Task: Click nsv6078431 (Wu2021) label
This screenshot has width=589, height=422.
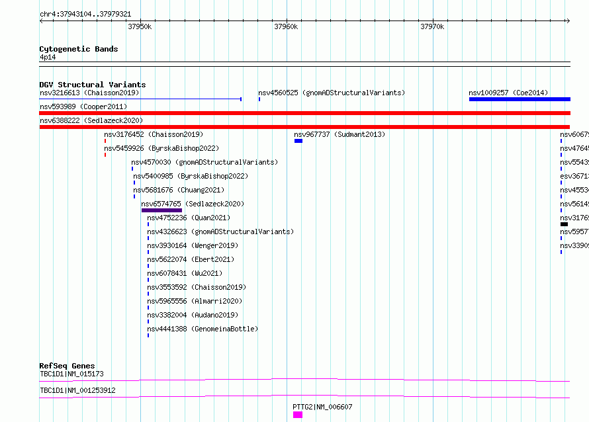Action: coord(185,273)
